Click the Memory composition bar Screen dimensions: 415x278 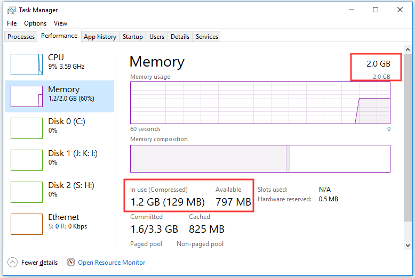click(x=260, y=159)
